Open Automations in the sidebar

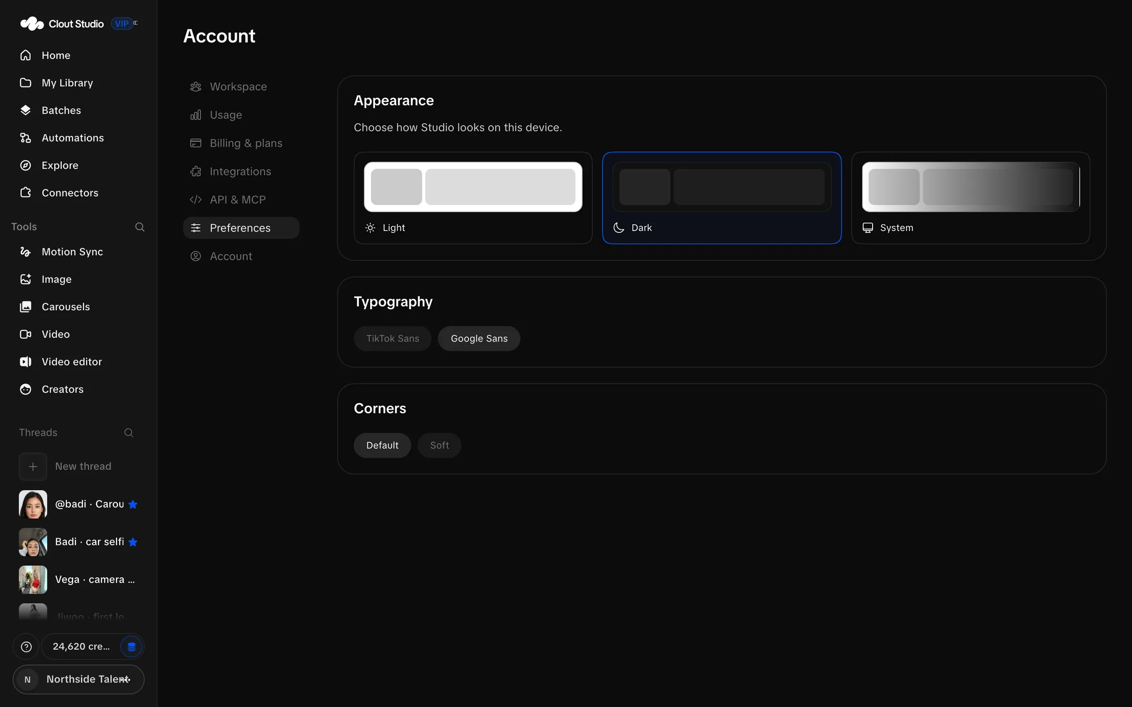click(x=78, y=138)
